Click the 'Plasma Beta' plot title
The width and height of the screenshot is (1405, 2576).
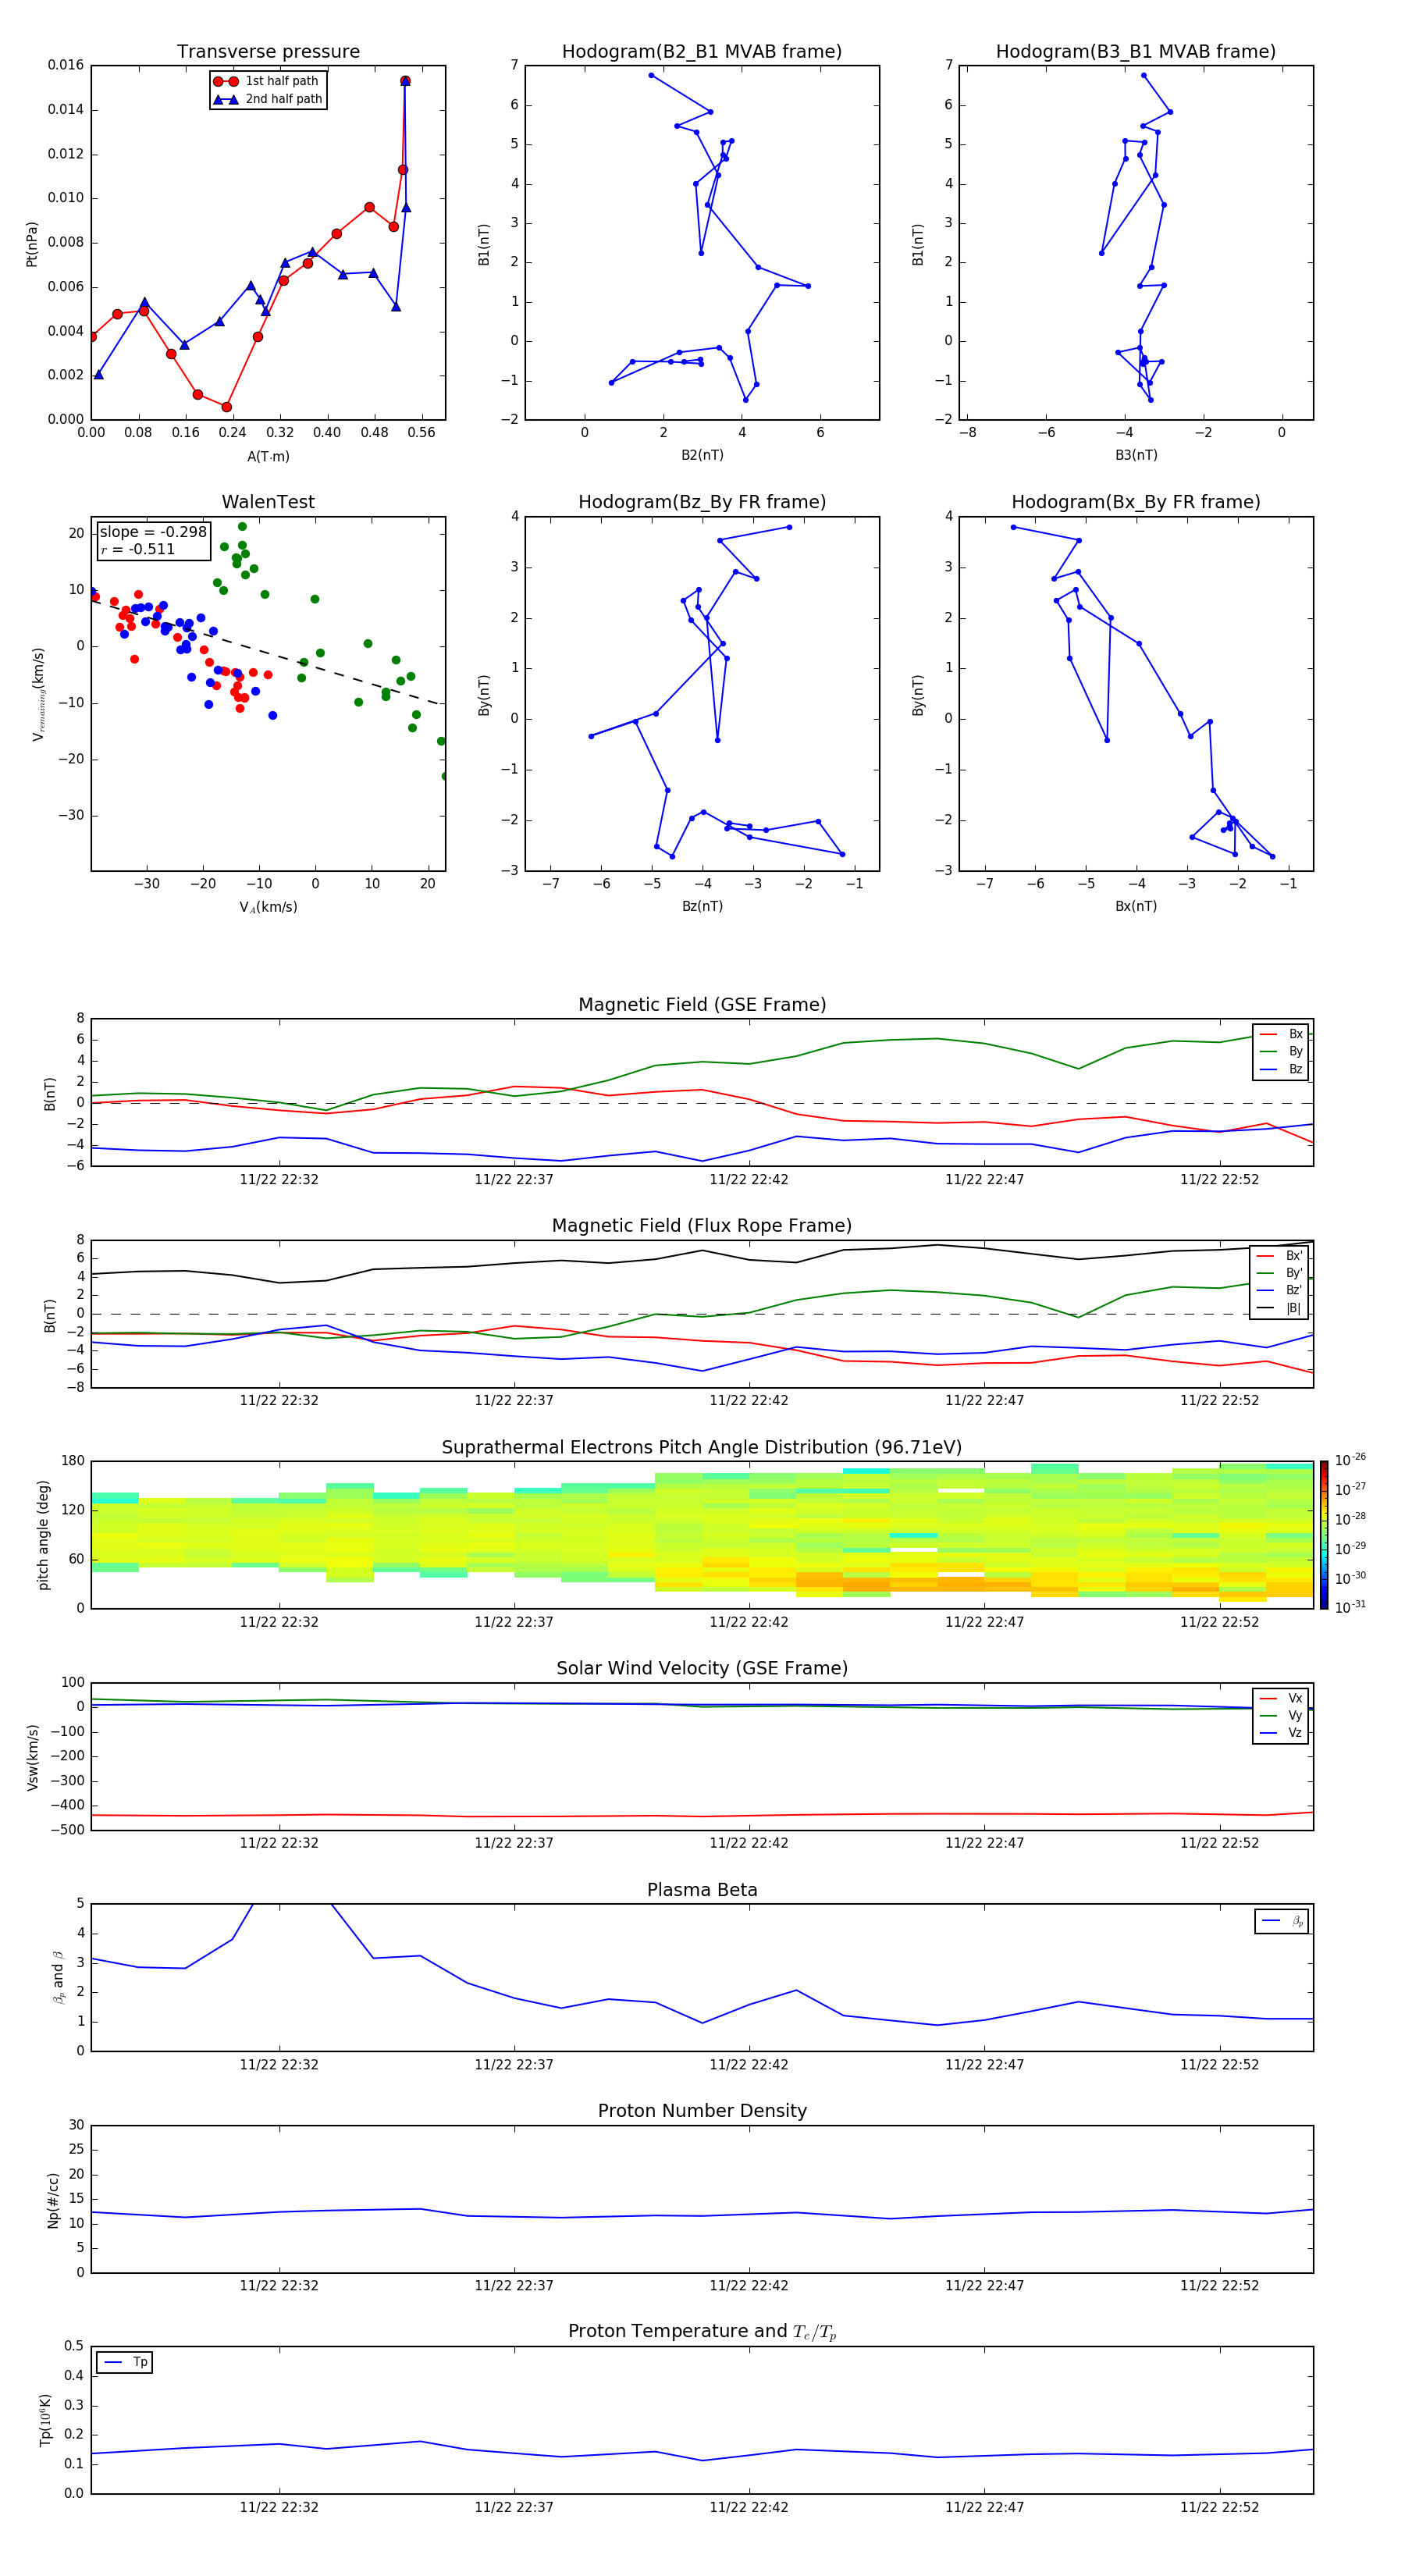pyautogui.click(x=702, y=1891)
